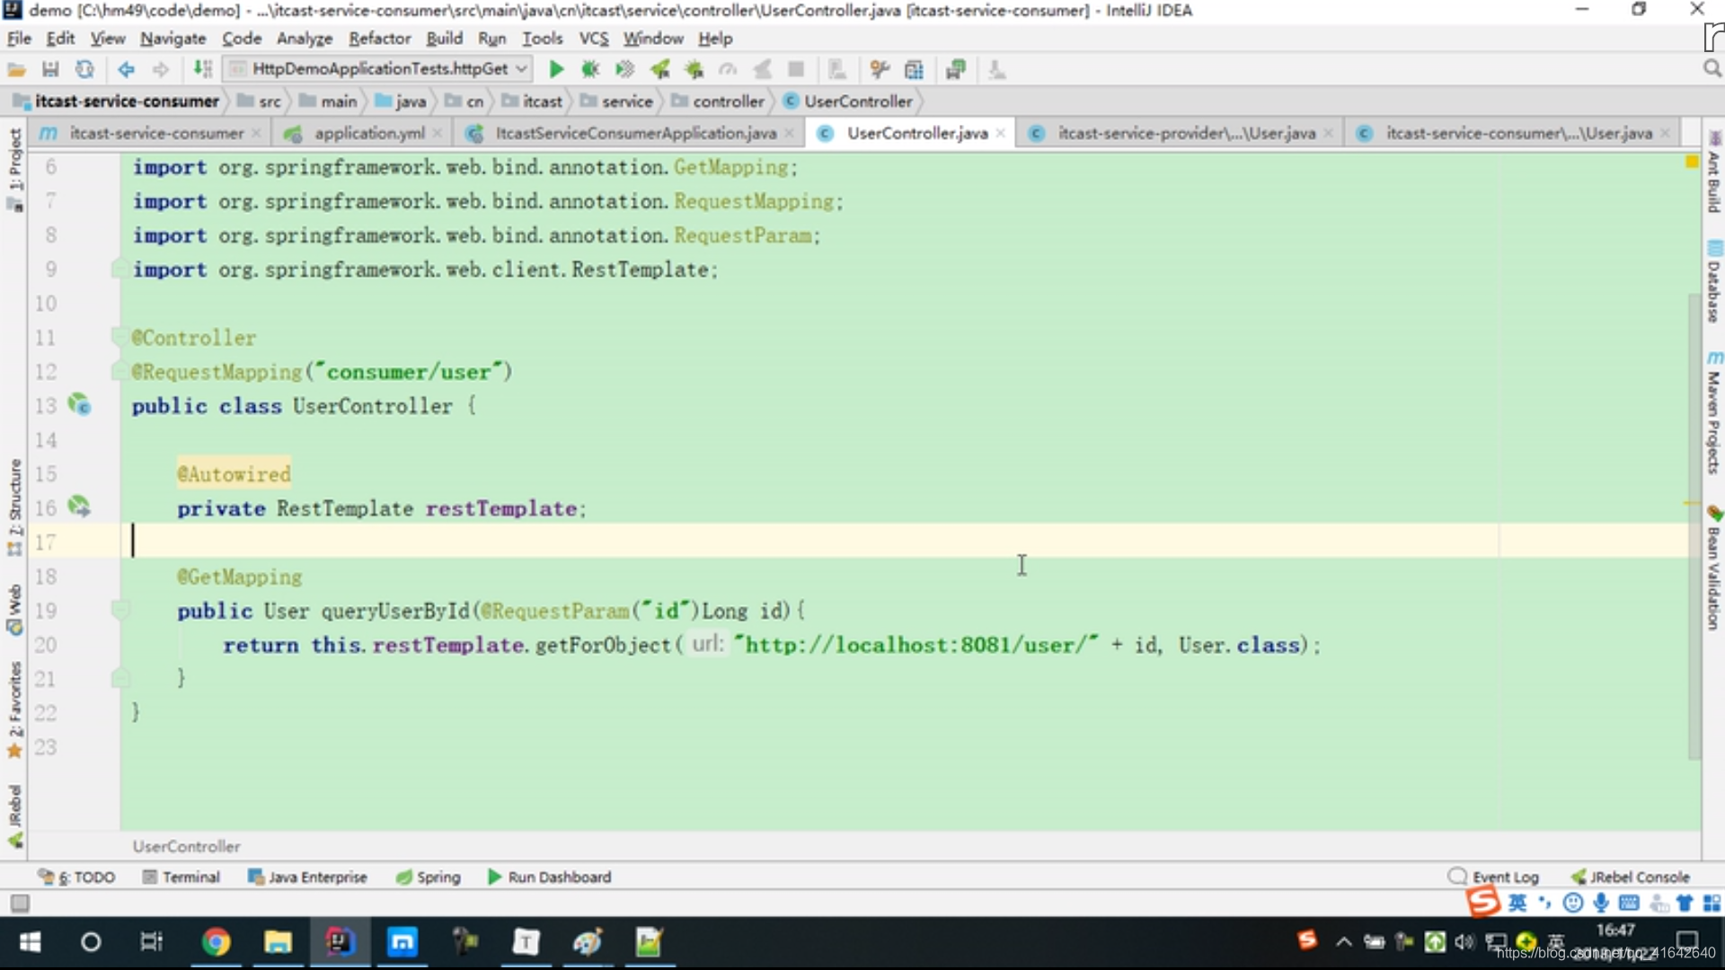Open the Windows Start menu
Viewport: 1725px width, 970px height.
30,942
